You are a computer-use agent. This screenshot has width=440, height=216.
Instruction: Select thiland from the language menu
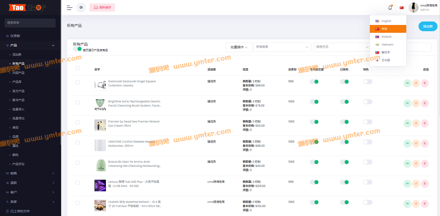click(388, 37)
